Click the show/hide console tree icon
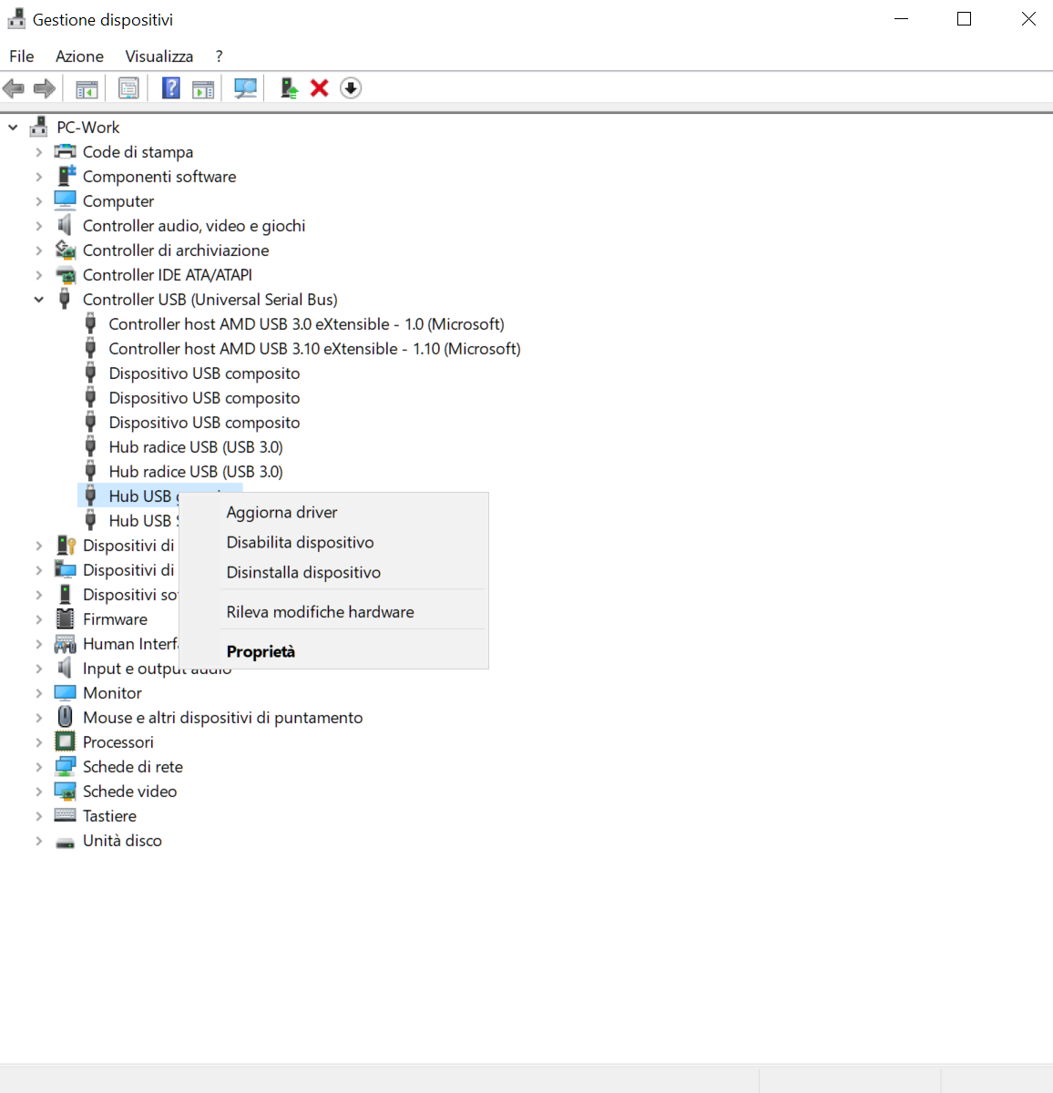The image size is (1053, 1093). pyautogui.click(x=87, y=88)
